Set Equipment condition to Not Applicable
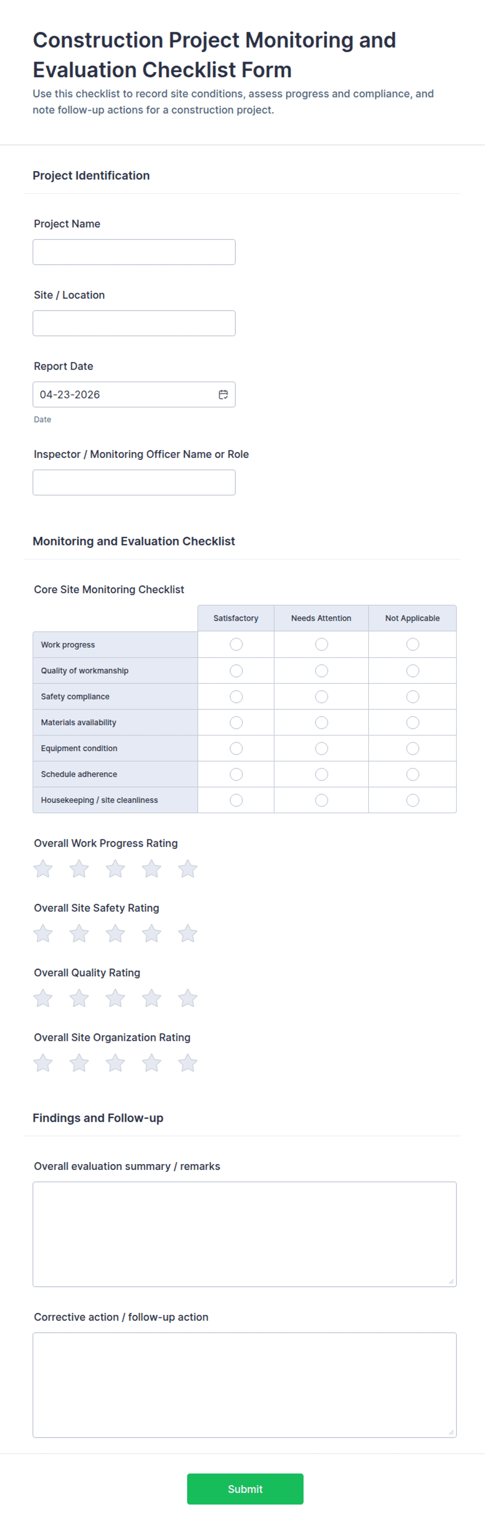The image size is (485, 1530). click(413, 749)
